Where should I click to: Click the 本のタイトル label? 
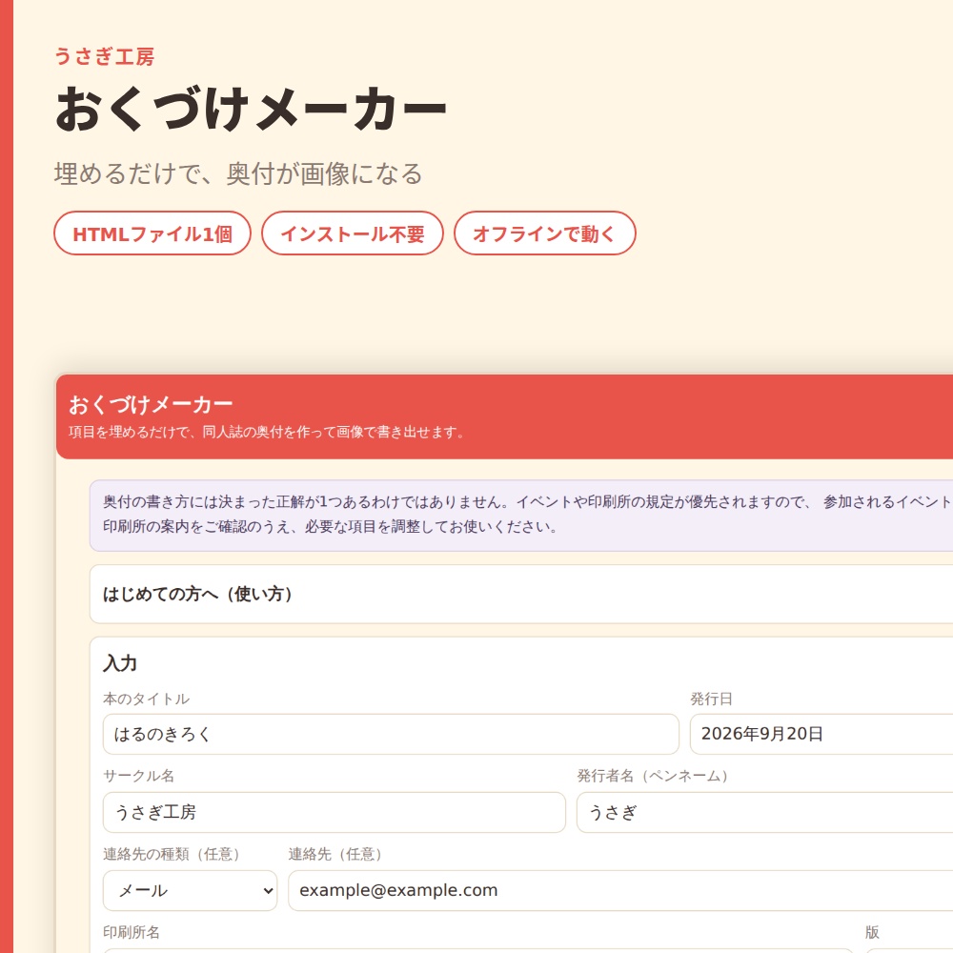click(146, 699)
